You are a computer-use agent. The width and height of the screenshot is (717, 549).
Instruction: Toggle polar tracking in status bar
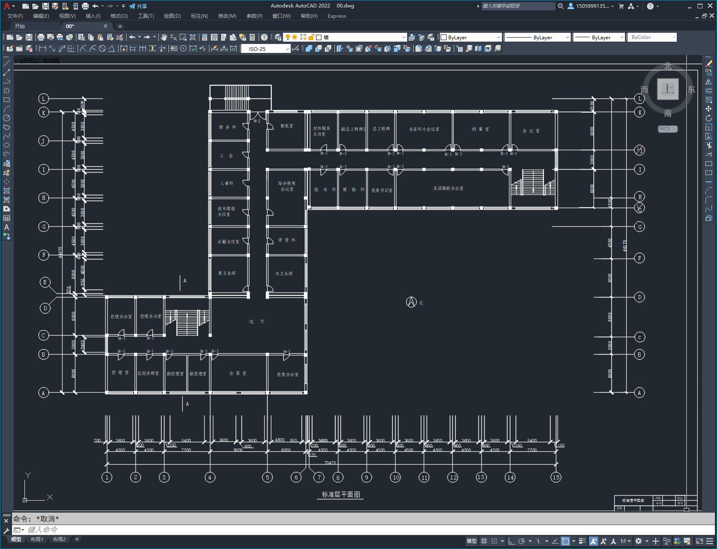(522, 541)
